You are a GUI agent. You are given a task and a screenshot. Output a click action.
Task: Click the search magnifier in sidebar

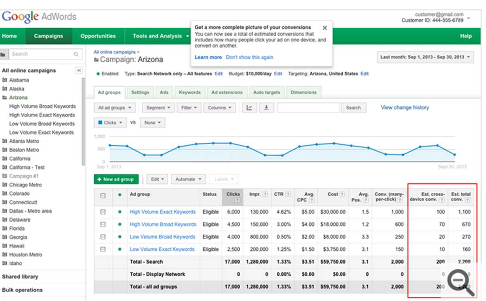point(76,54)
